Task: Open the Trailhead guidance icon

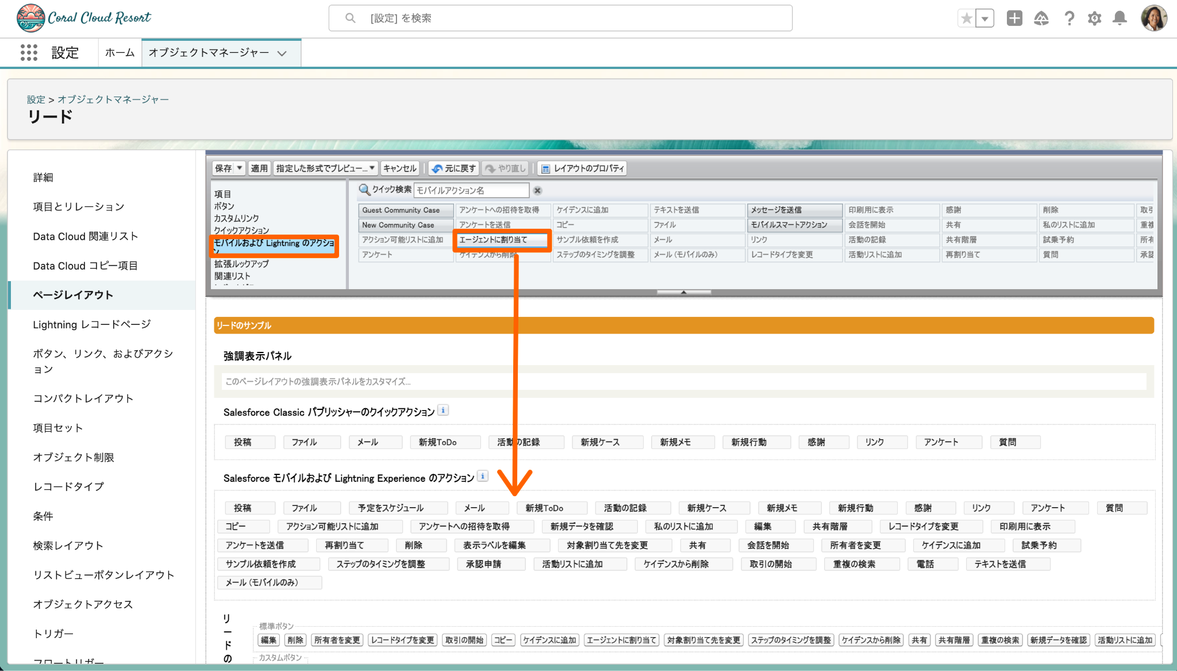Action: (x=1041, y=18)
